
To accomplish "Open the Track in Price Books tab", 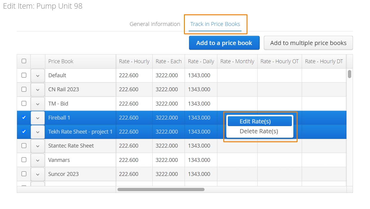I will point(215,24).
